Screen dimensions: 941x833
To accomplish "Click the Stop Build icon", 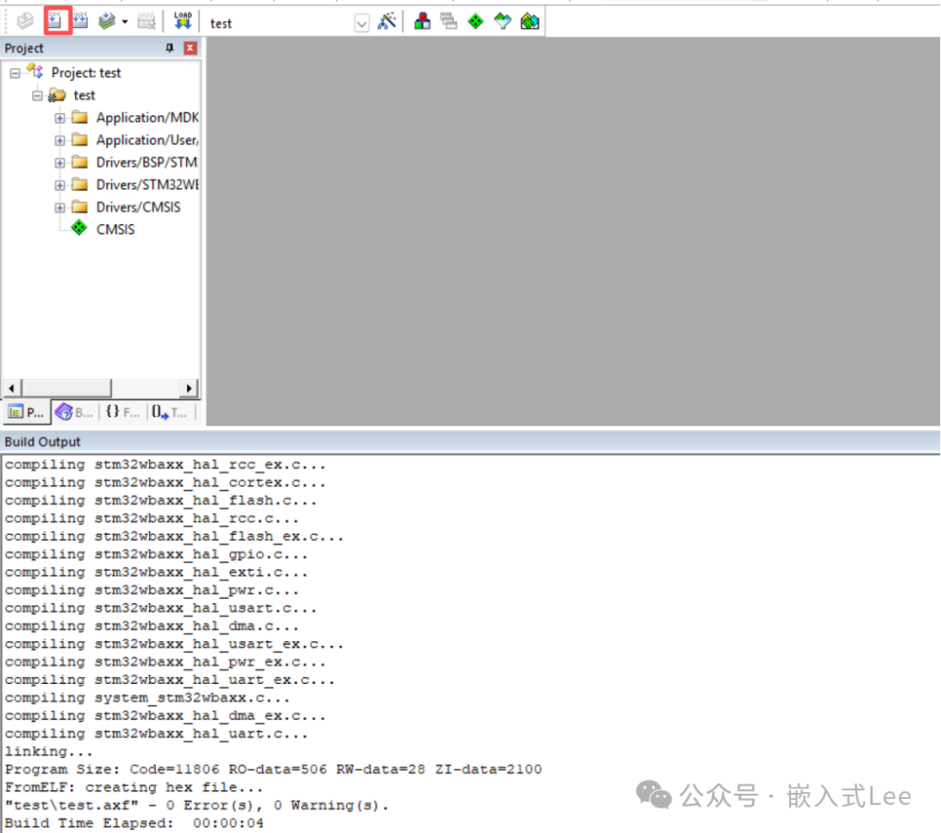I will [146, 22].
